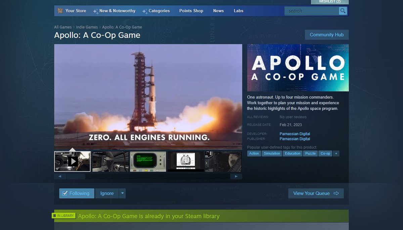403x230 pixels.
Task: Open the Indie Games breadcrumb link
Action: [87, 27]
